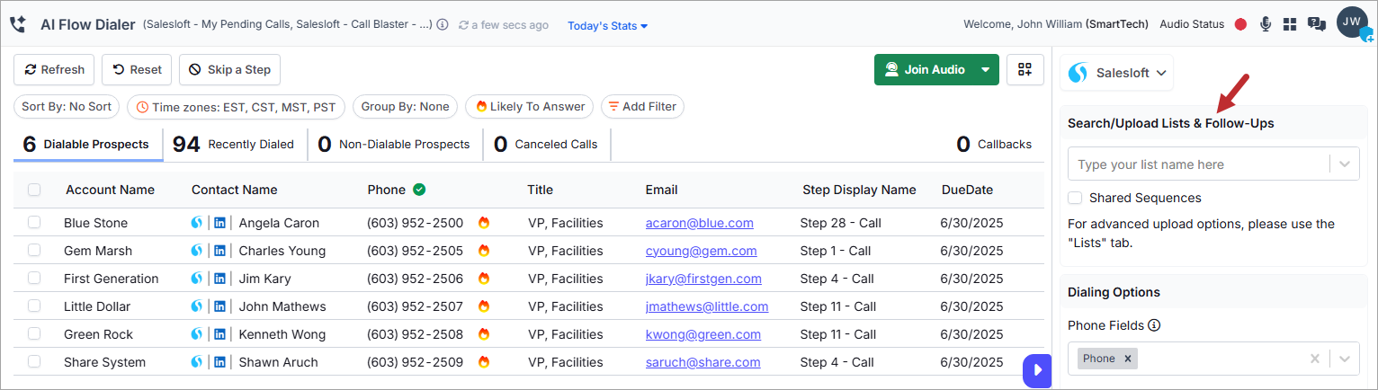Image resolution: width=1378 pixels, height=390 pixels.
Task: Open Salesloft icon for Shawn Aruch
Action: (x=197, y=361)
